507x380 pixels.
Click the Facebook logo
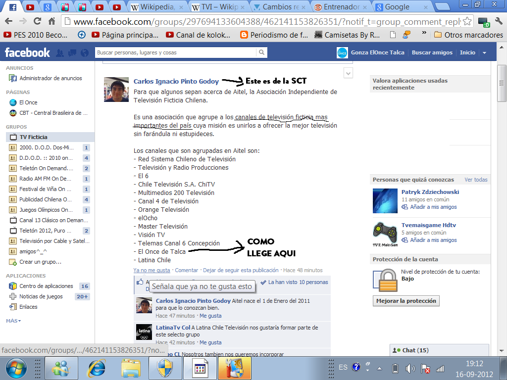[x=28, y=52]
